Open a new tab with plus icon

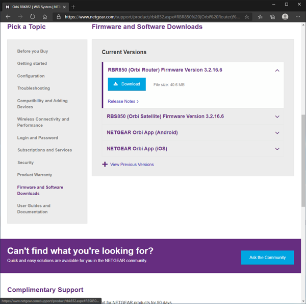click(73, 7)
